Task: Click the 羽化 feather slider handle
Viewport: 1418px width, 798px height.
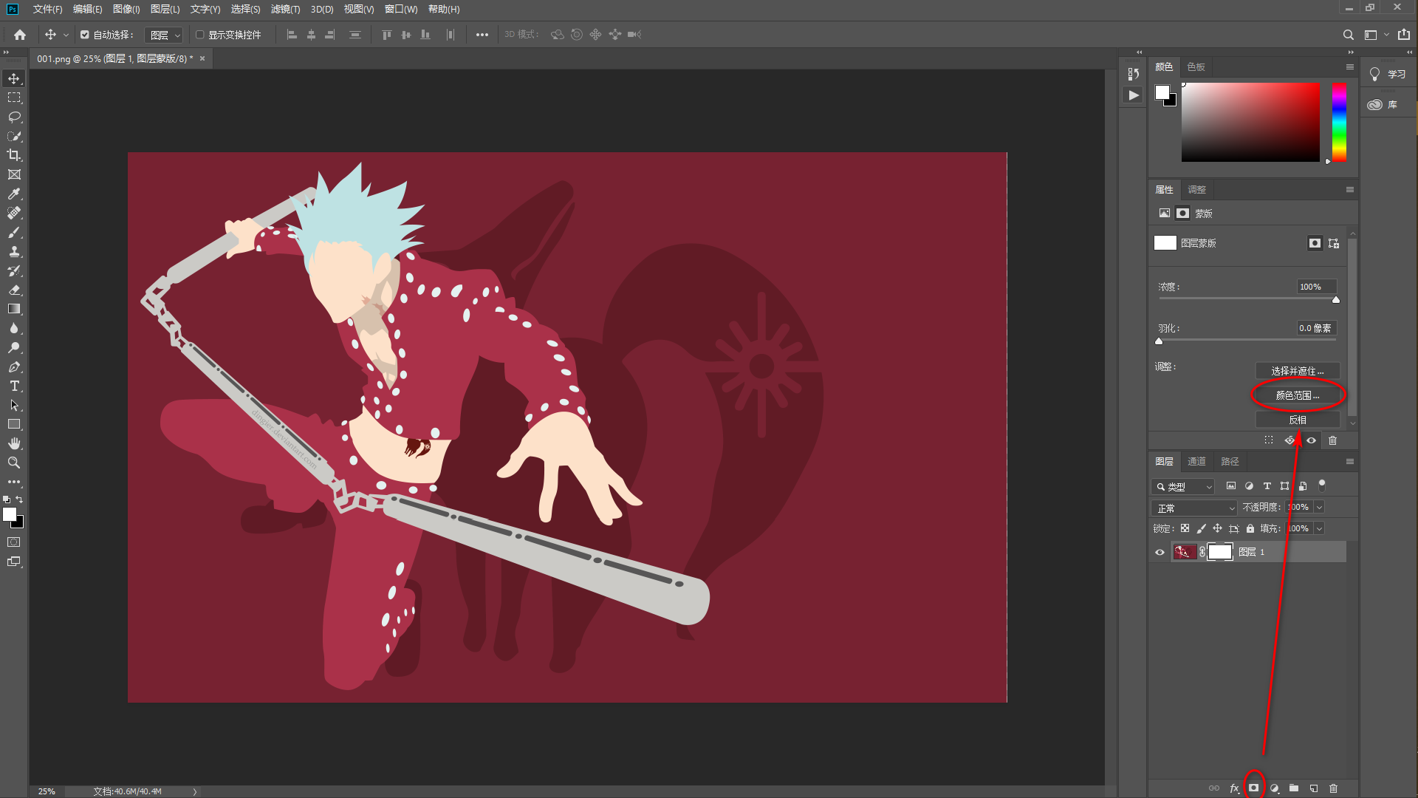Action: coord(1159,341)
